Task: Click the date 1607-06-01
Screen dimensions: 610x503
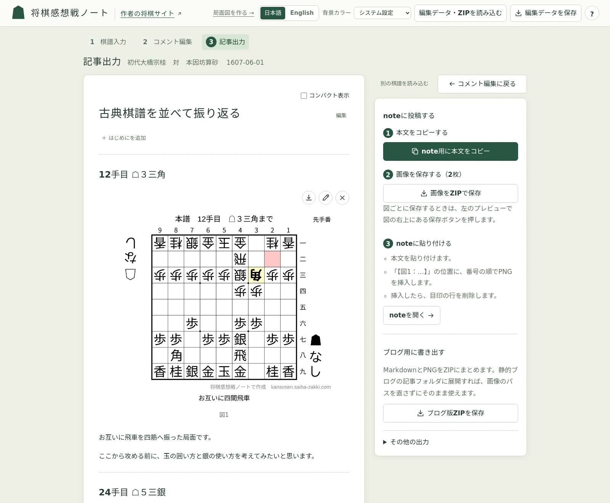Action: [245, 62]
